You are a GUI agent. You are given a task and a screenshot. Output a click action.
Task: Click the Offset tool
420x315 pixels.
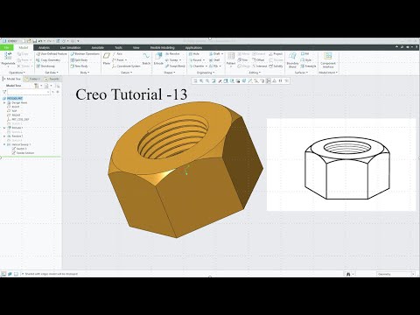click(x=258, y=59)
